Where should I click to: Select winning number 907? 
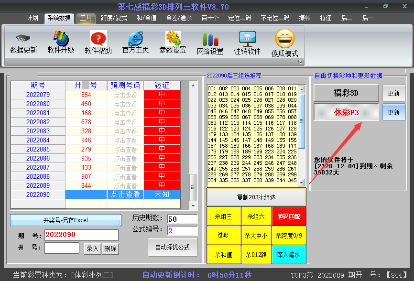click(86, 176)
